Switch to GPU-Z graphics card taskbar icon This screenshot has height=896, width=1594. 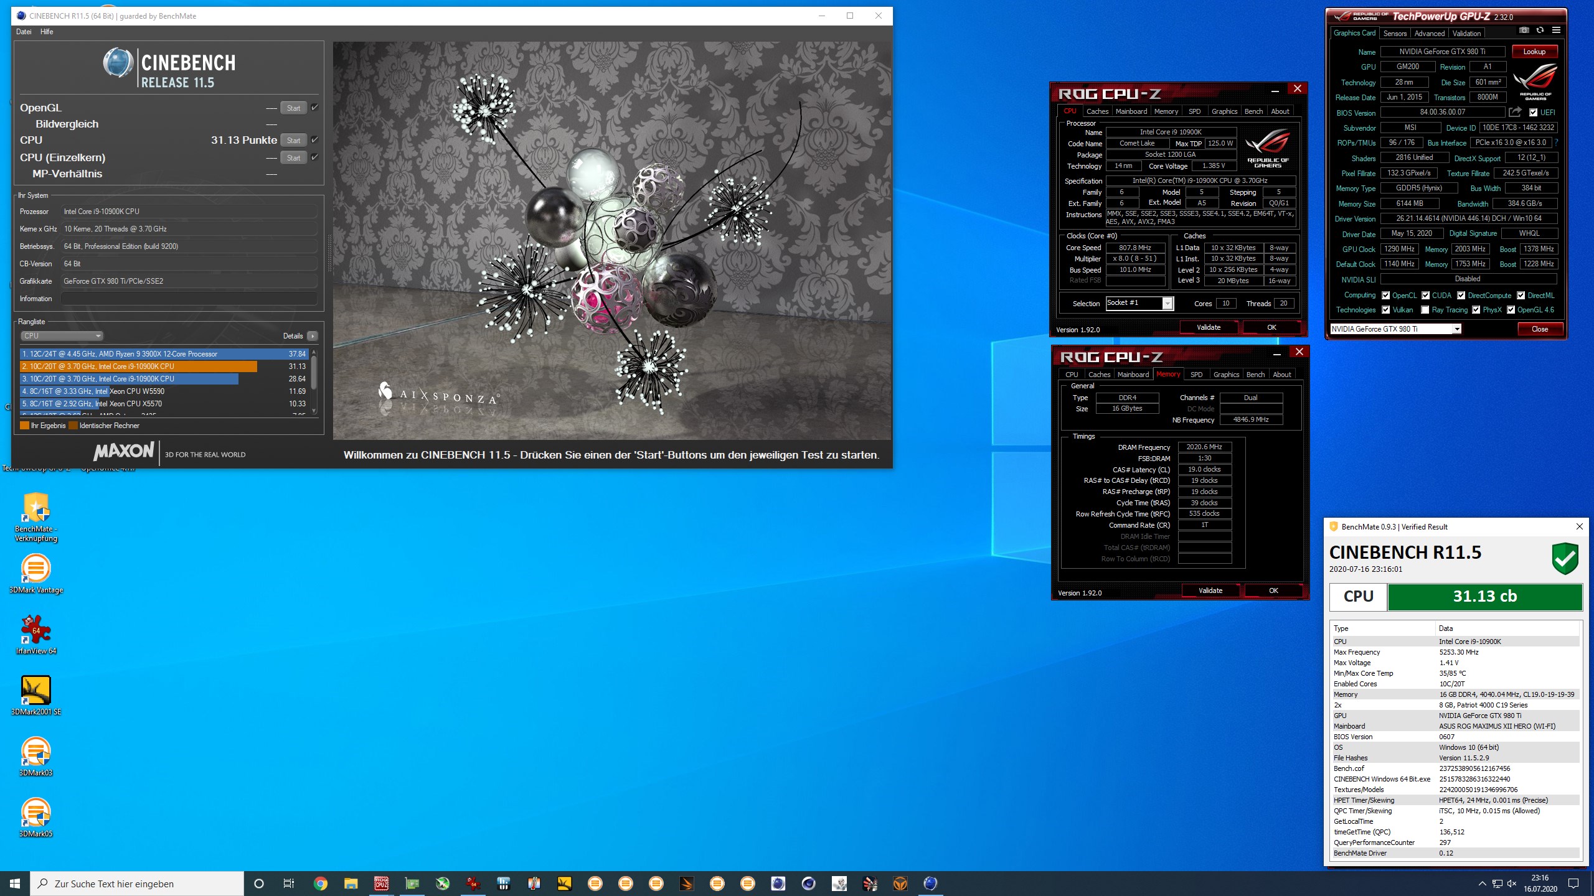[x=412, y=884]
